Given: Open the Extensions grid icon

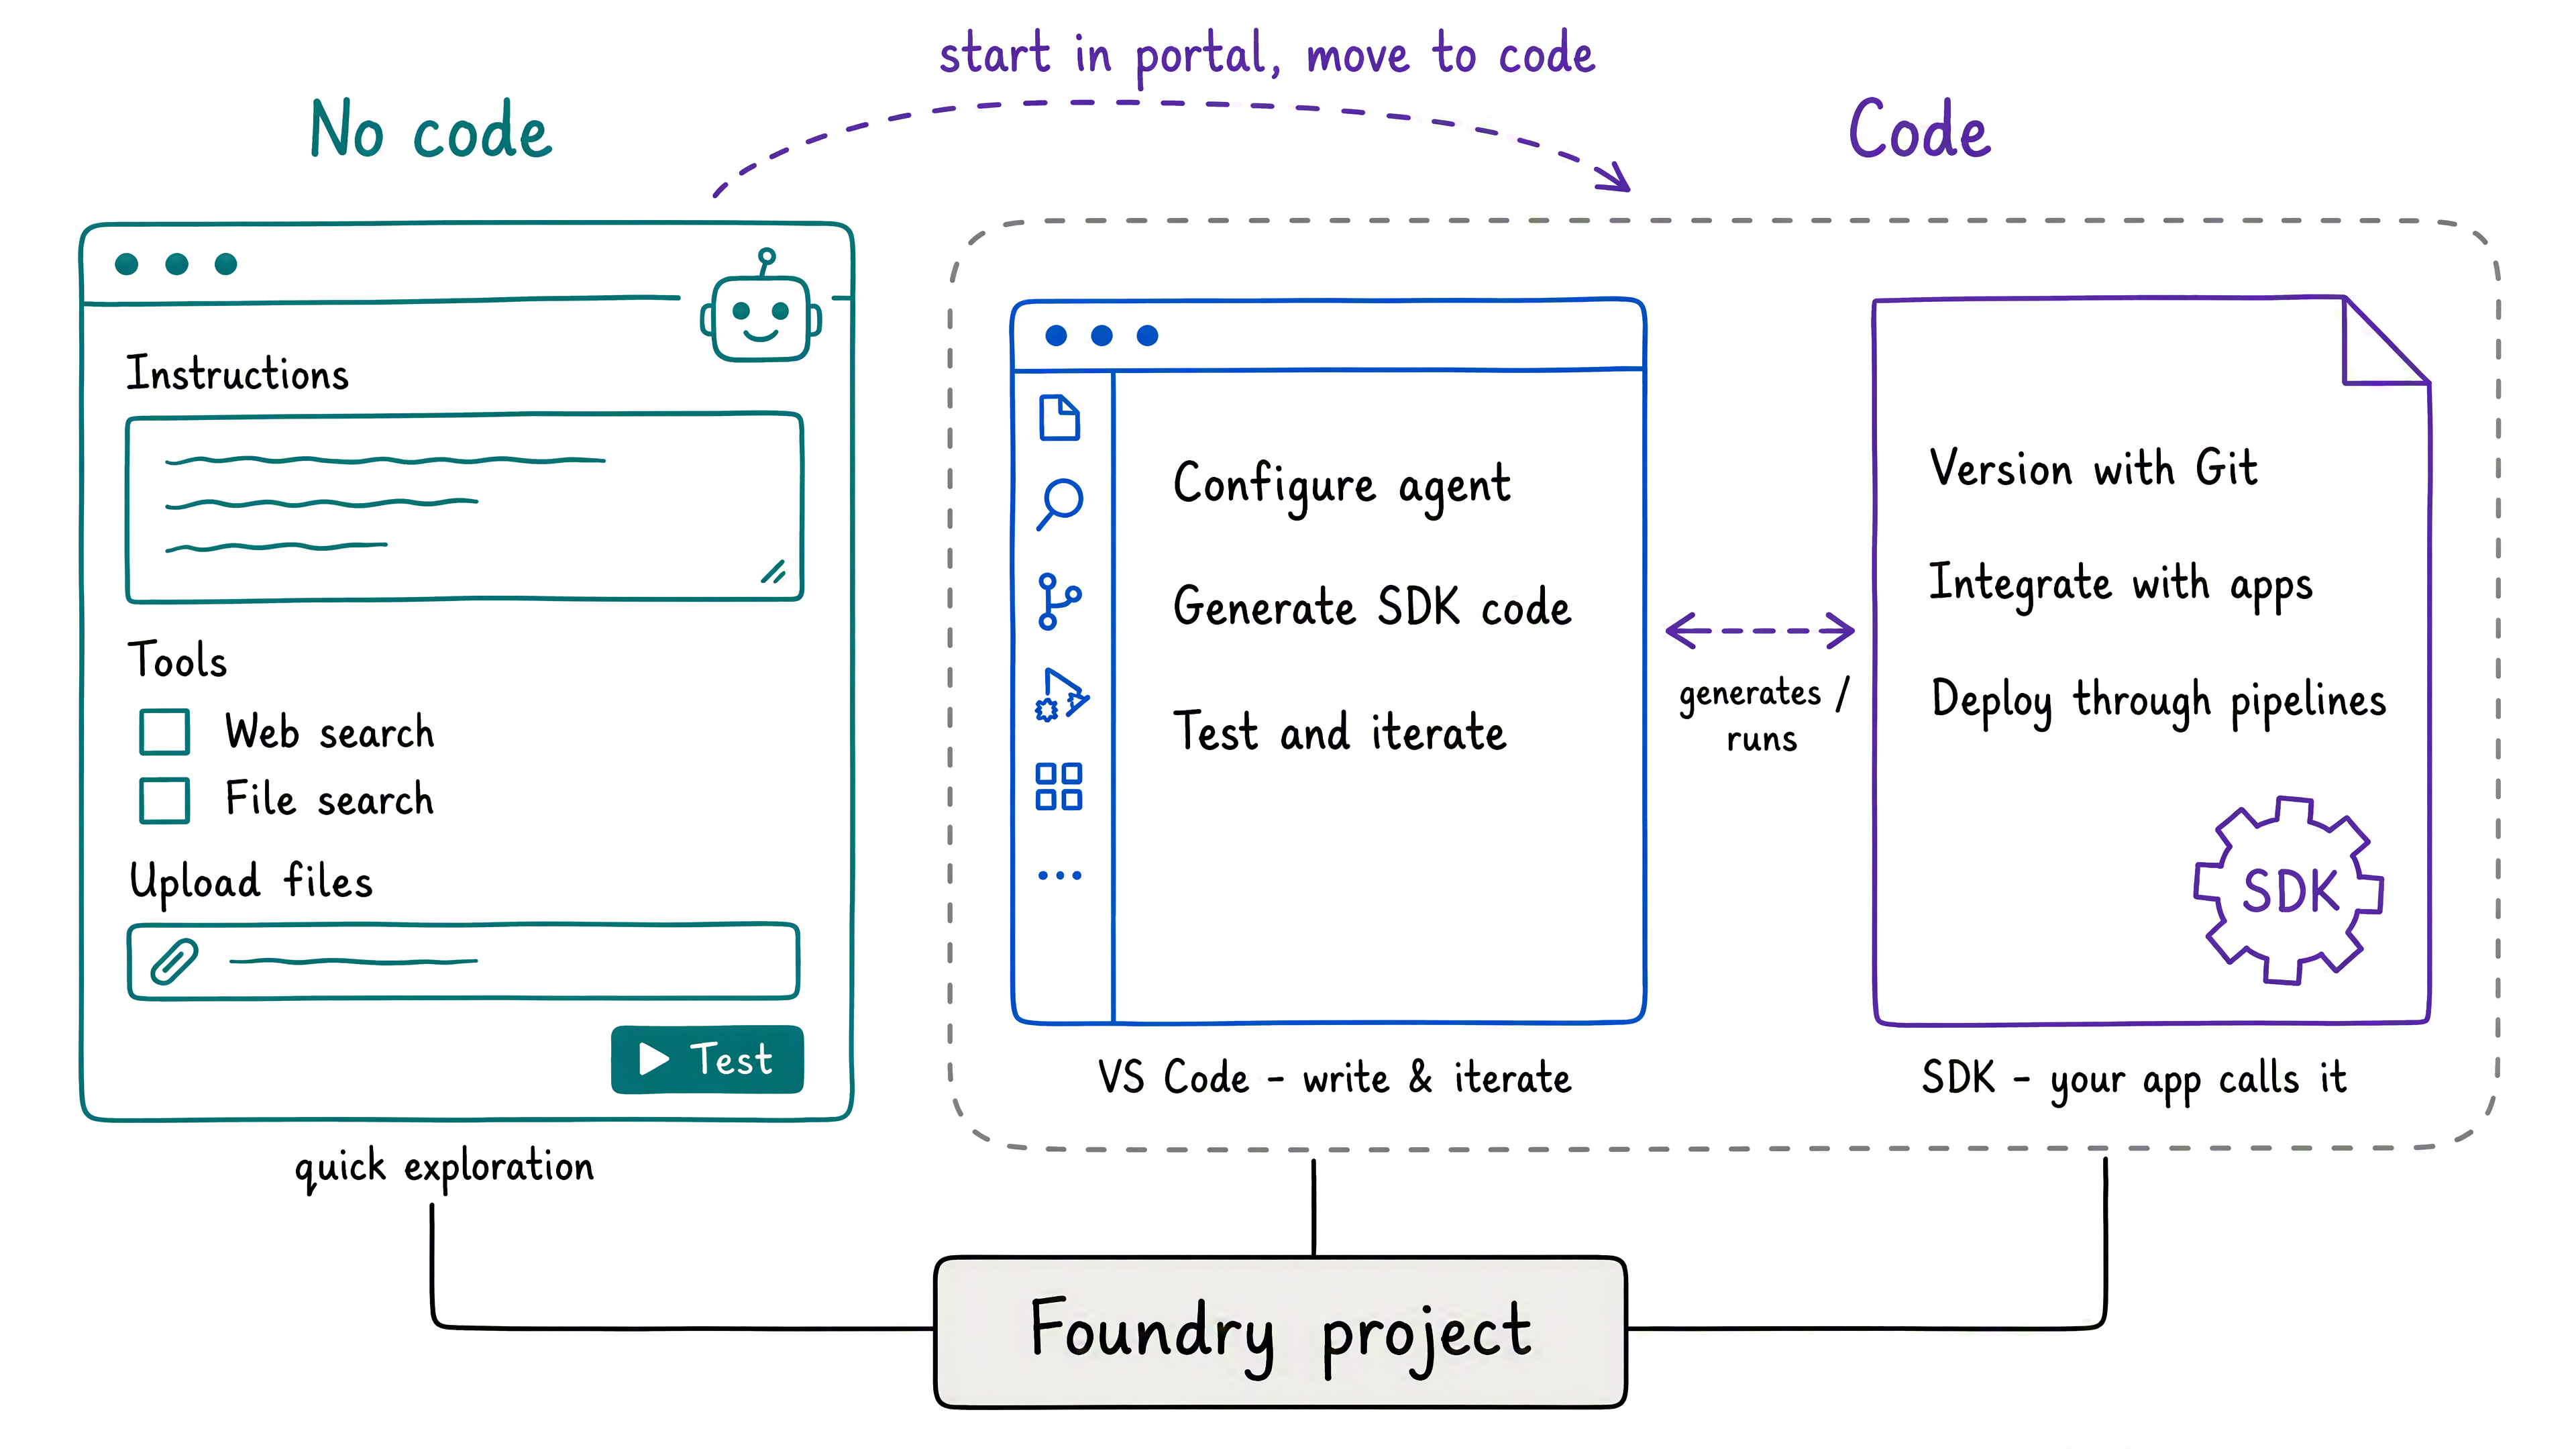Looking at the screenshot, I should click(x=1059, y=787).
